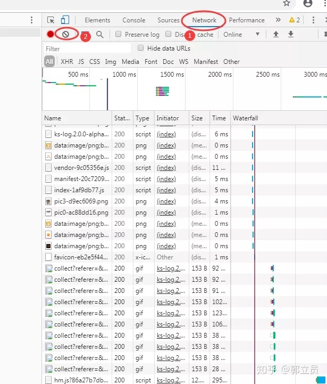Switch to Performance tab
Image resolution: width=327 pixels, height=384 pixels.
click(247, 20)
